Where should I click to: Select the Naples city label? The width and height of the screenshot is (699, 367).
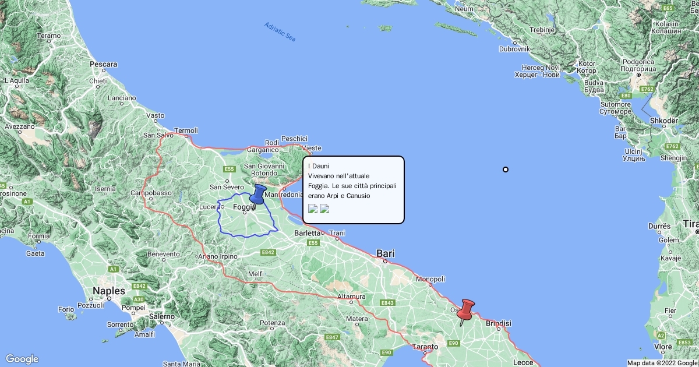pos(110,291)
